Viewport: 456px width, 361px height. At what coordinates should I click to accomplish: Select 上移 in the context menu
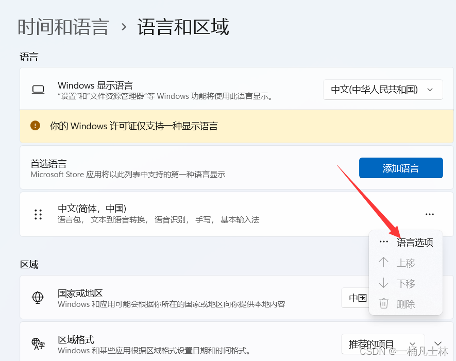(406, 263)
